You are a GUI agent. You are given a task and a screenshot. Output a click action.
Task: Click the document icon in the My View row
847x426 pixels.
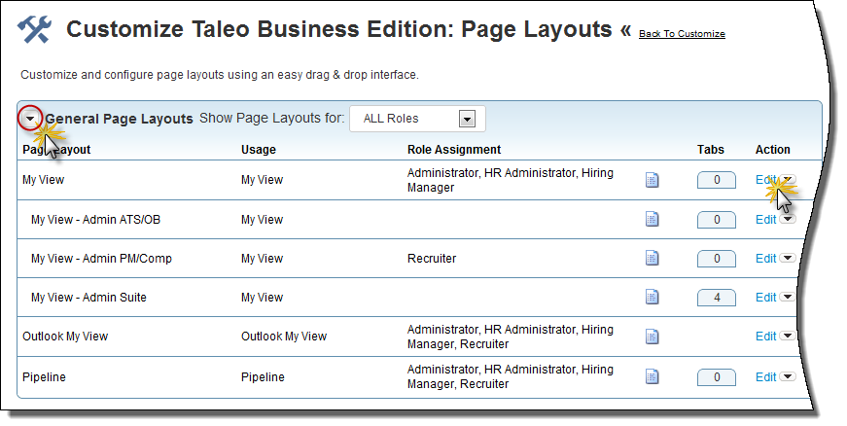pos(652,180)
